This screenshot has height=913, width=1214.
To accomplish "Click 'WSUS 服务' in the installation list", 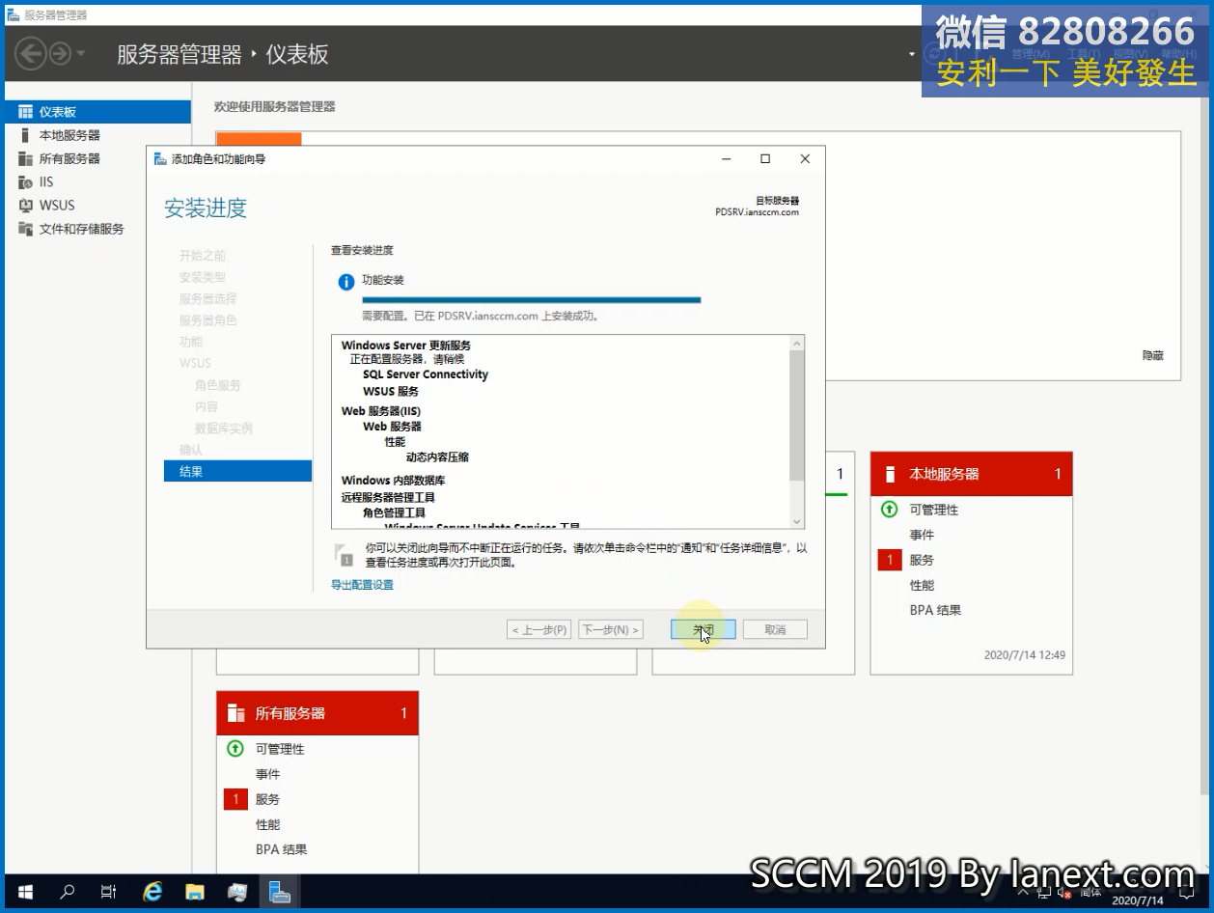I will [391, 392].
